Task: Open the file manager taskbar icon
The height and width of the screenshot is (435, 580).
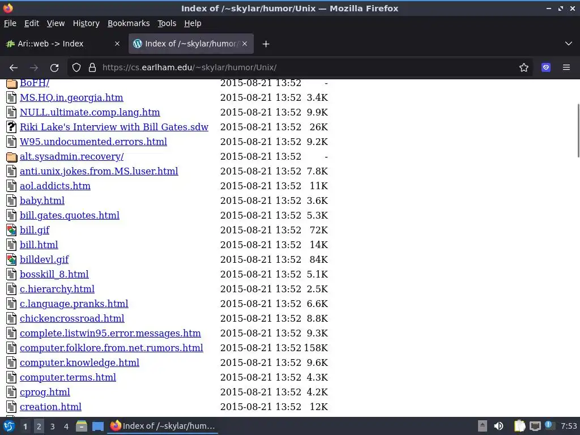Action: (x=82, y=426)
